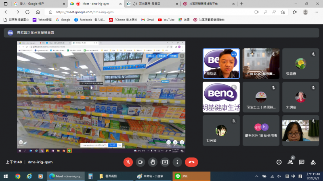Open options on 周歆凱 video tile
323x181 pixels.
pos(234,54)
